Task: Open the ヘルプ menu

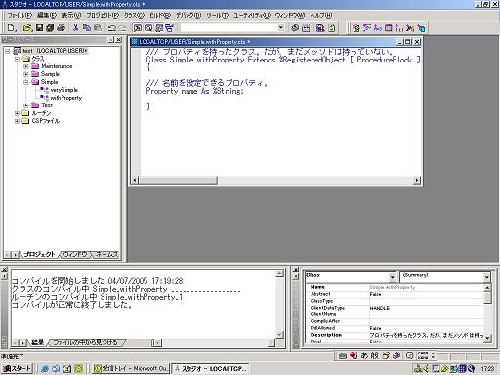Action: click(x=321, y=15)
